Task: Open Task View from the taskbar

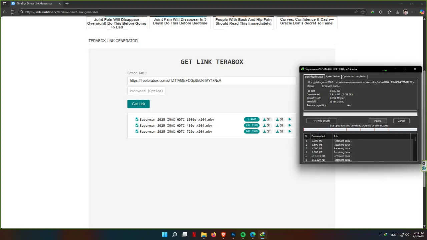Action: 184,235
